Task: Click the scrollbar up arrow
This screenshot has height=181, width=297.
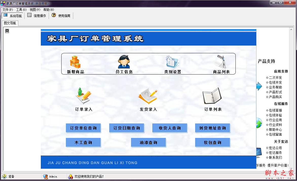Action: [x=291, y=30]
